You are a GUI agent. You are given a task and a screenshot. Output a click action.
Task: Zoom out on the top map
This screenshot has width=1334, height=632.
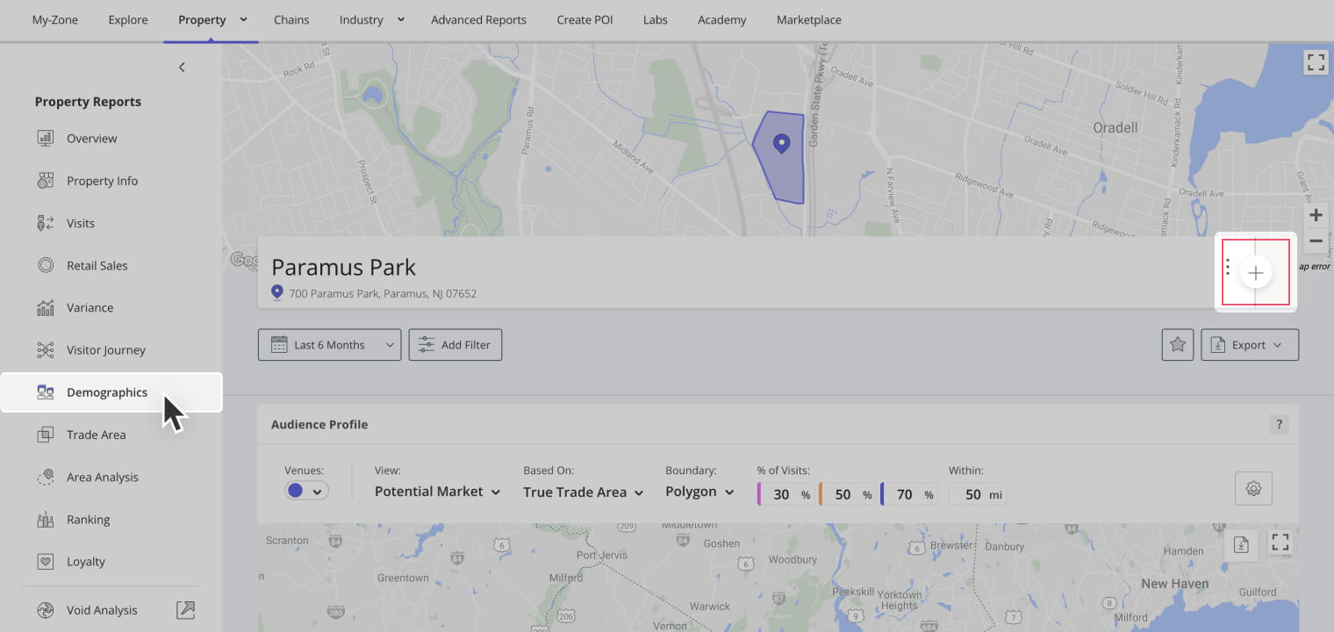coord(1316,241)
